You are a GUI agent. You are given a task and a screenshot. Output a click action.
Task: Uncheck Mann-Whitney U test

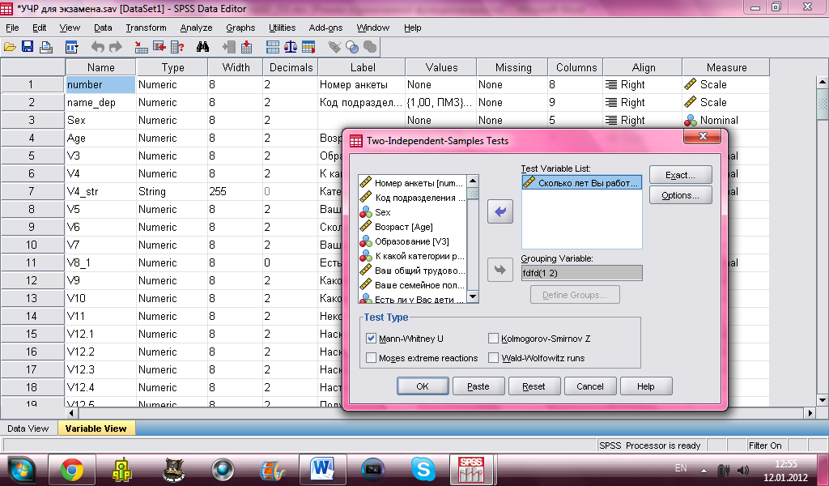371,339
